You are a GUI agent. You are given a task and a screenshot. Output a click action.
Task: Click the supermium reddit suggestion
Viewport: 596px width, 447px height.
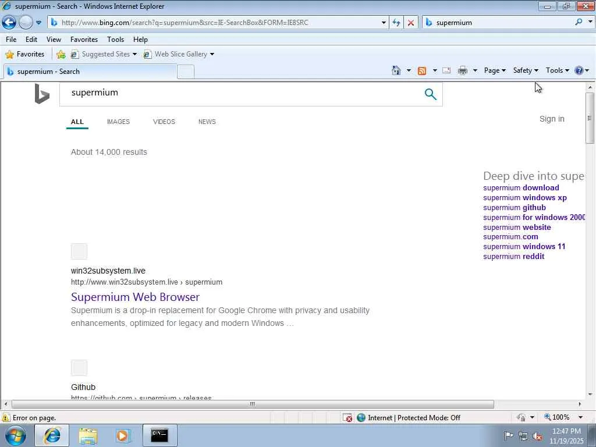pos(513,256)
